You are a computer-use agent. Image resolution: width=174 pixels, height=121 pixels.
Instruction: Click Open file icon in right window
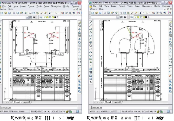coord(96,13)
